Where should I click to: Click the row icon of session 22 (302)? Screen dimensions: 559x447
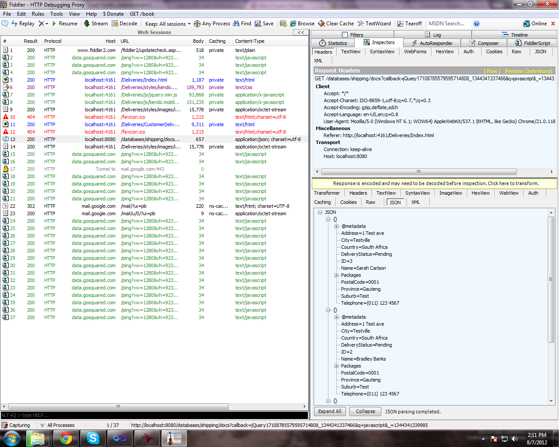6,206
